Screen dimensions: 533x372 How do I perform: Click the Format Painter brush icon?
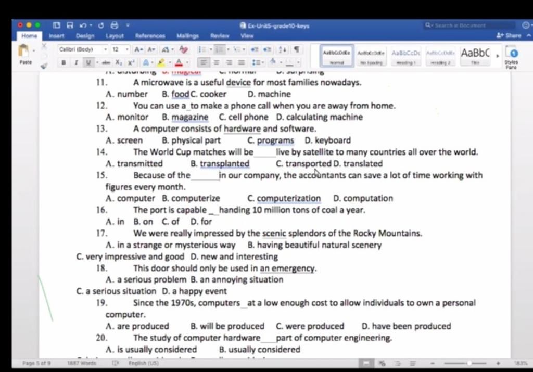(x=44, y=66)
